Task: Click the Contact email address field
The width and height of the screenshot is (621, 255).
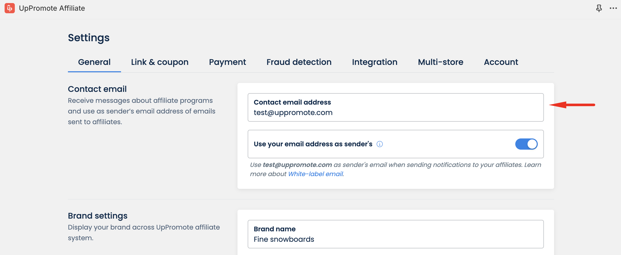Action: (x=395, y=112)
